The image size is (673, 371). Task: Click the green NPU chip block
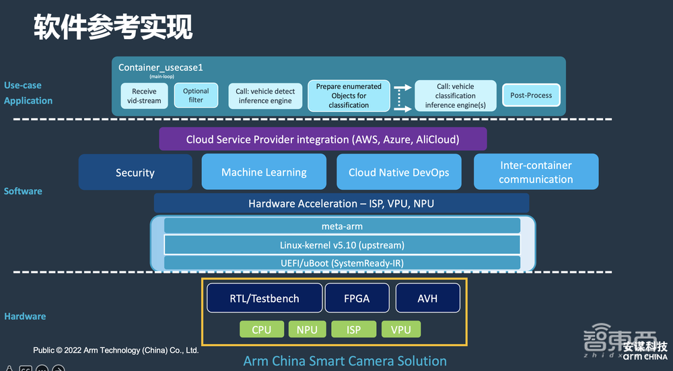pos(307,329)
